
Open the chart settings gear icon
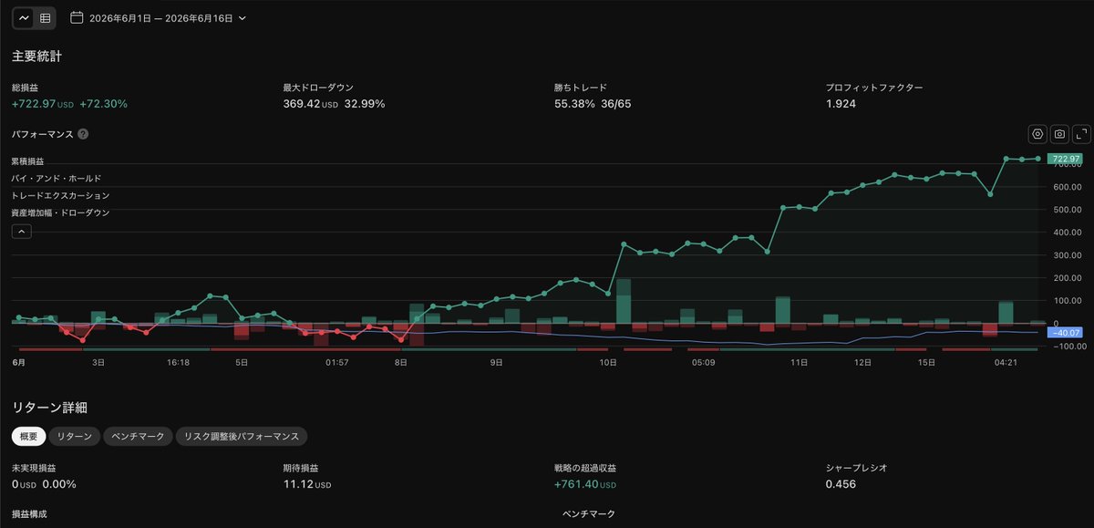(1037, 134)
